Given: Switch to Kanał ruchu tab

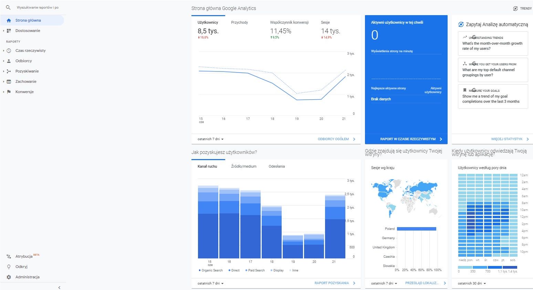Looking at the screenshot, I should pos(207,166).
